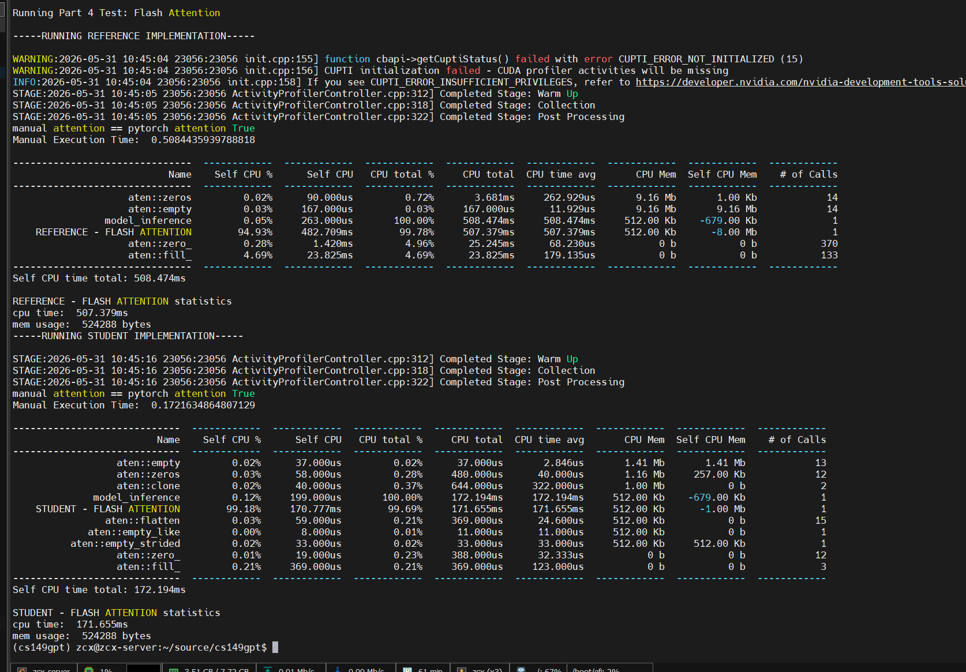Click the CPU usage chip icon

point(89,670)
